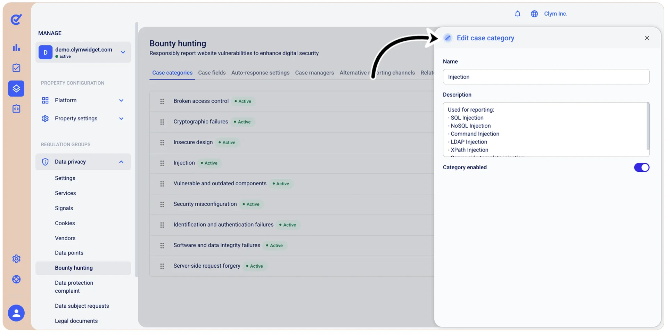
Task: Grab the drag handle for Injection row
Action: click(162, 163)
